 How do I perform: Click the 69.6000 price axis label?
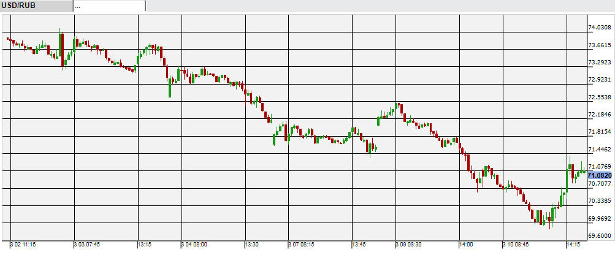coord(600,236)
